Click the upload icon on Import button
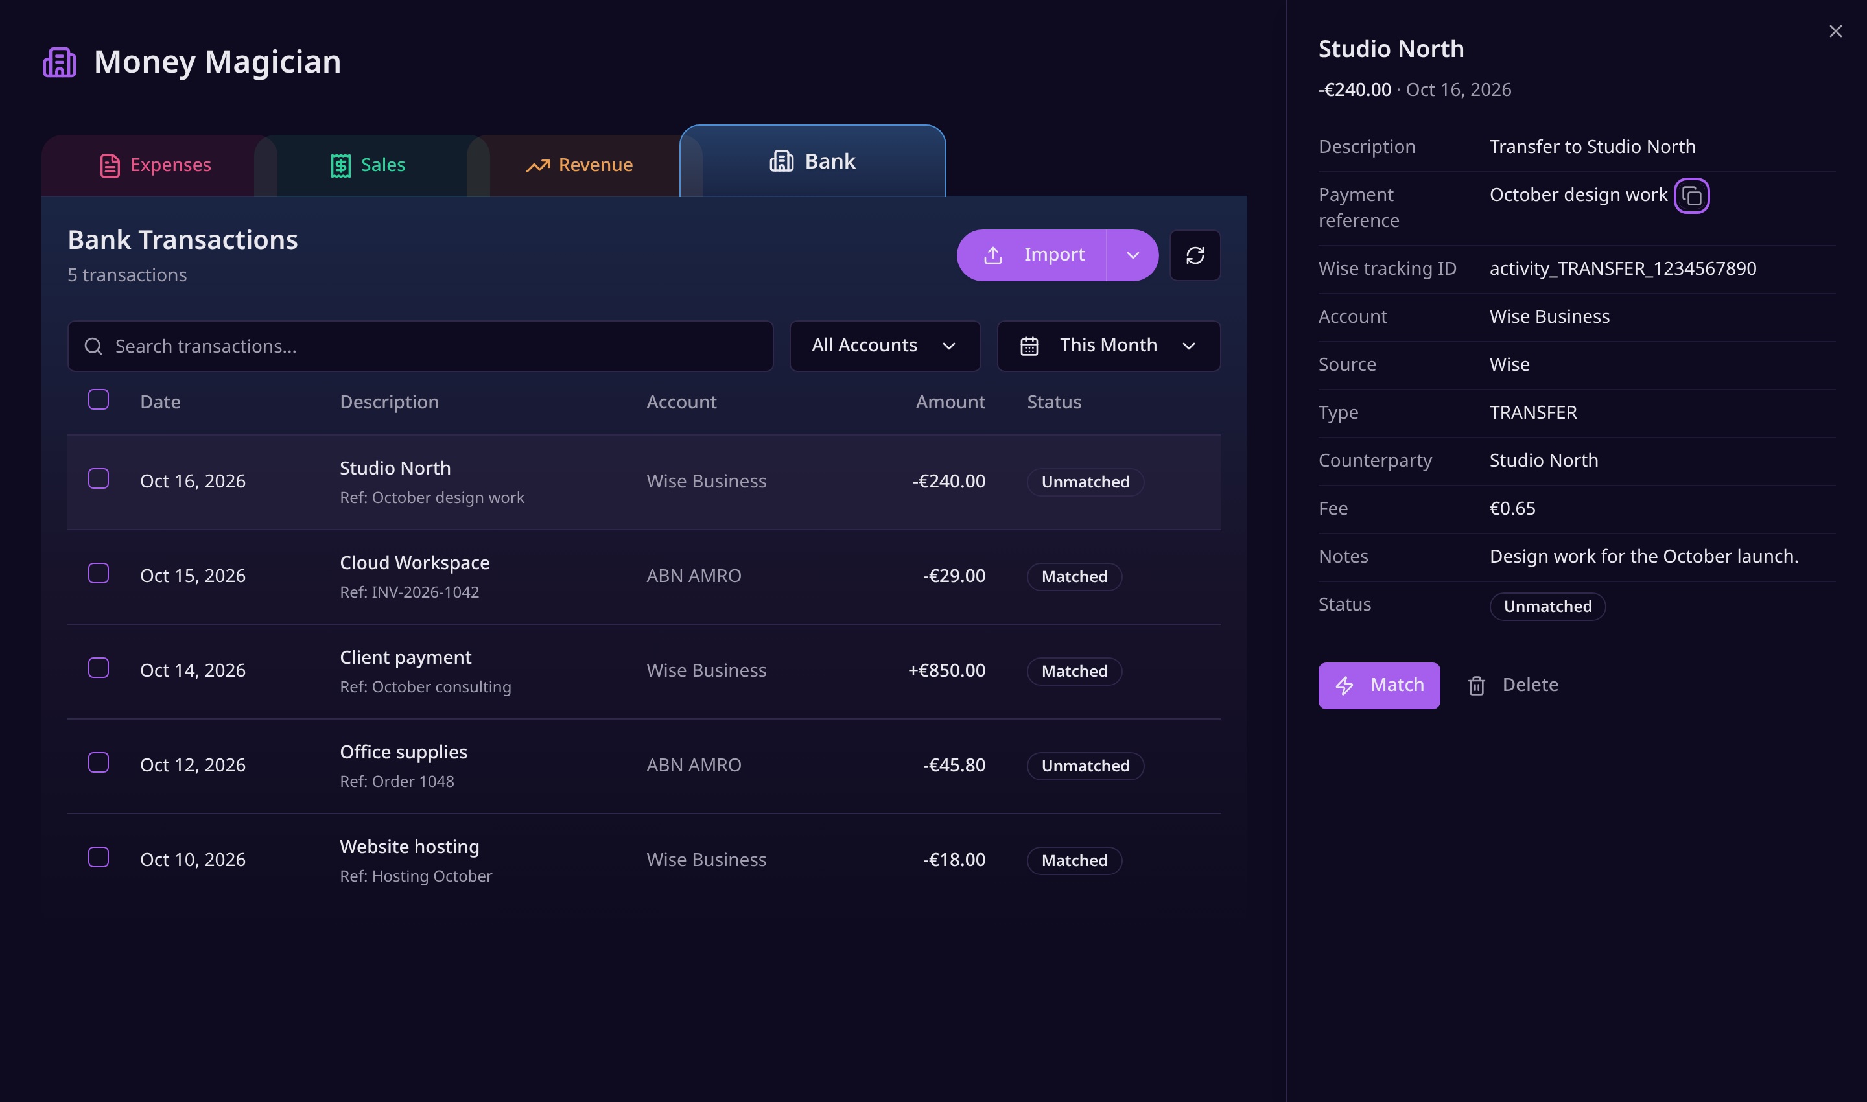 [993, 255]
